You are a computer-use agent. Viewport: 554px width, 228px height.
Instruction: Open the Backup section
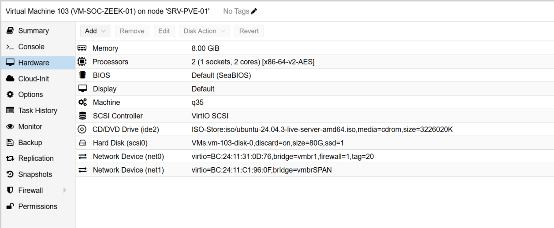click(x=30, y=143)
